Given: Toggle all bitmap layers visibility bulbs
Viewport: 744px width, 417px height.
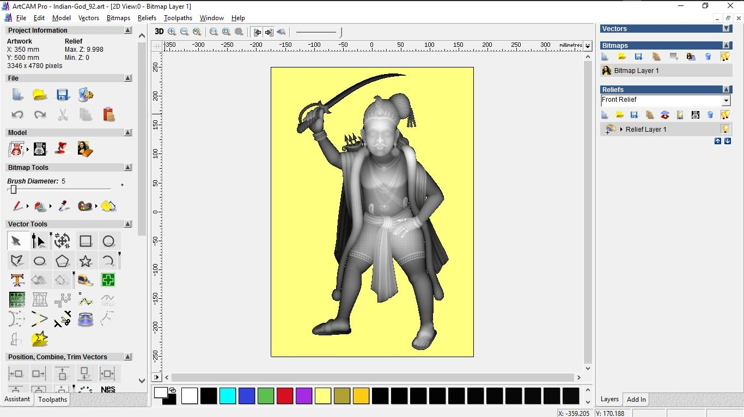Looking at the screenshot, I should pos(725,57).
